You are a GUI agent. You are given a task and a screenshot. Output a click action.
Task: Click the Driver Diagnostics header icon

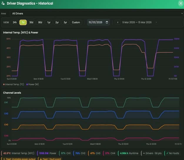point(4,4)
